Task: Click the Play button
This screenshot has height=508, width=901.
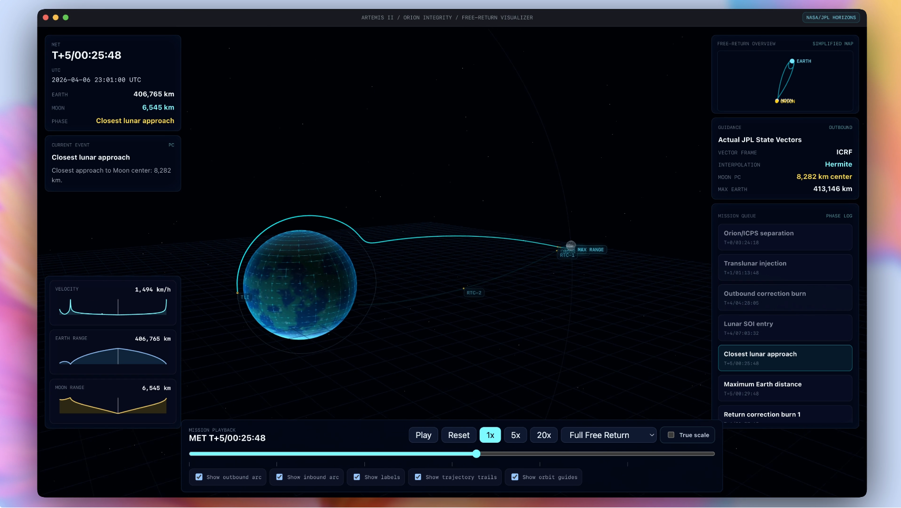Action: (423, 435)
